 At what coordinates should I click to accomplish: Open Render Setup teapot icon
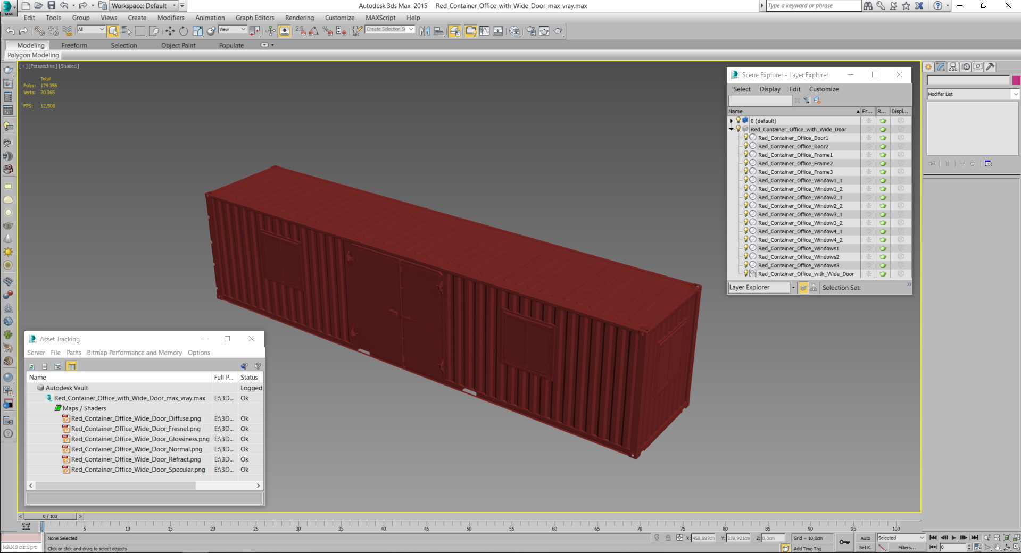(x=530, y=31)
